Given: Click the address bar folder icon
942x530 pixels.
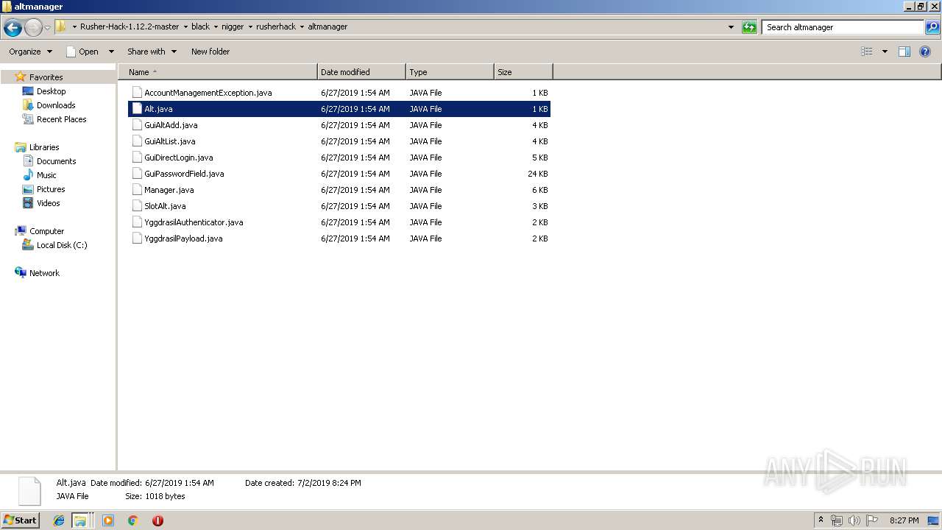Looking at the screenshot, I should [61, 26].
